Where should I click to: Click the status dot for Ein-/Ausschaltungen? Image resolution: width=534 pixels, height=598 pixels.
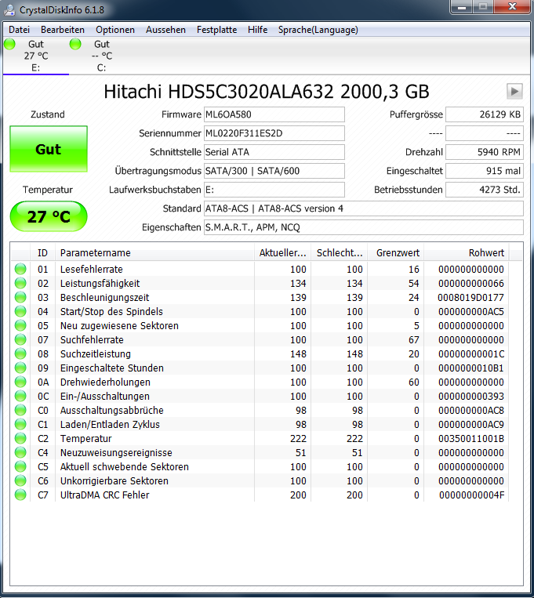click(x=20, y=397)
